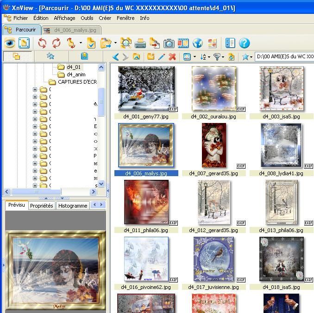
Task: Switch folder panel to favorites star view
Action: 50,56
